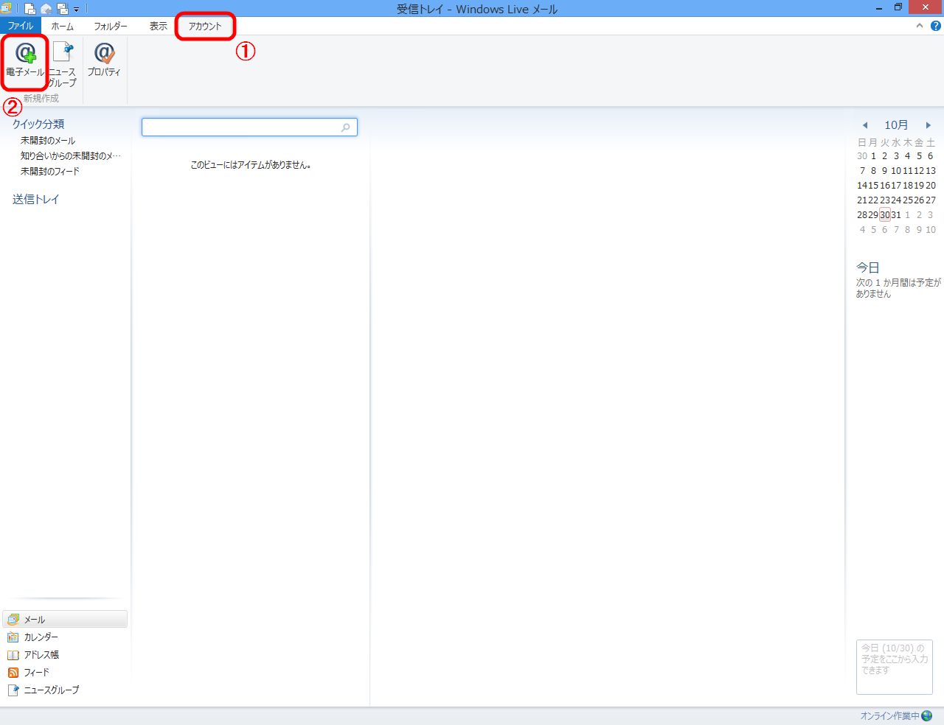Viewport: 944px width, 725px height.
Task: Click the reply quick access icon
Action: pos(46,9)
